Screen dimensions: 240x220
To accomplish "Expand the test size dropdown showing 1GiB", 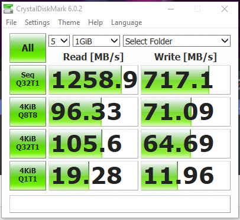I will 96,41.
